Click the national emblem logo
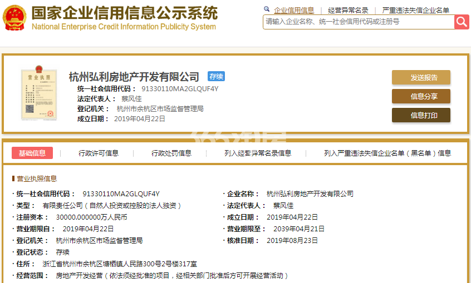471x283 pixels. [14, 17]
